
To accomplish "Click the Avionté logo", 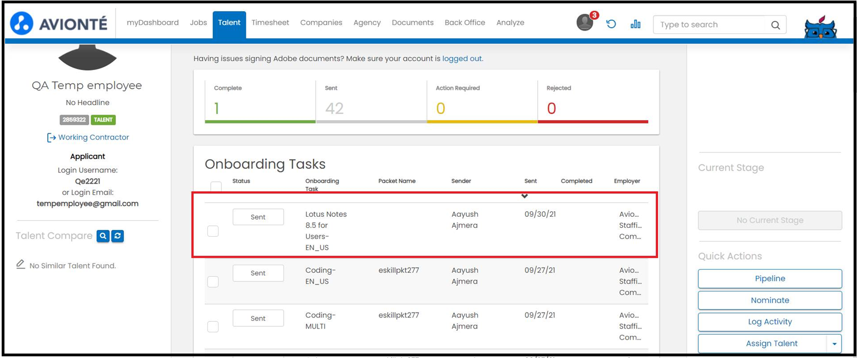I will click(x=60, y=23).
